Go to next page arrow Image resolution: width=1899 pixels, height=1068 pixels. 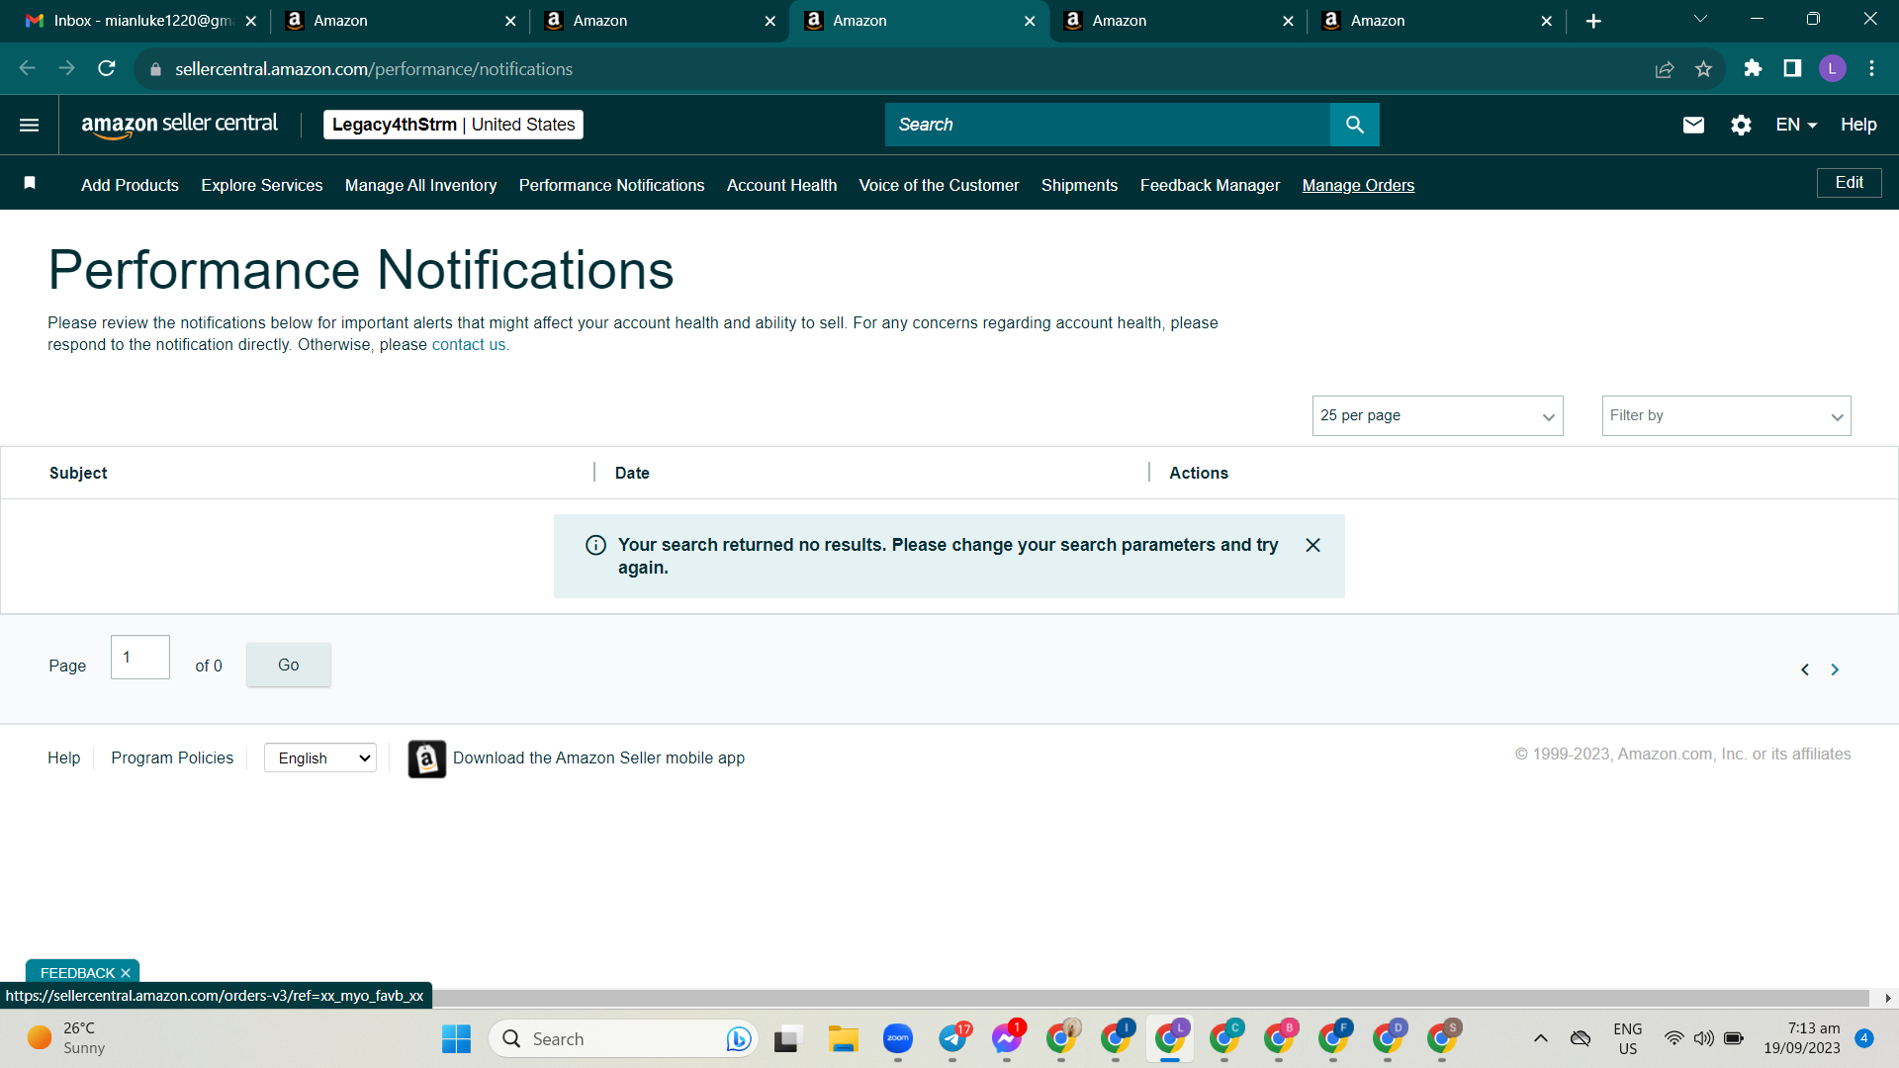coord(1835,669)
